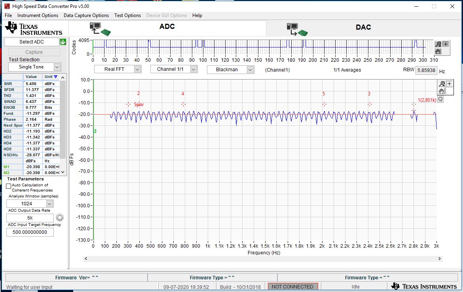Click the up arrow of the results table scrollbar
463x292 pixels.
(x=63, y=77)
